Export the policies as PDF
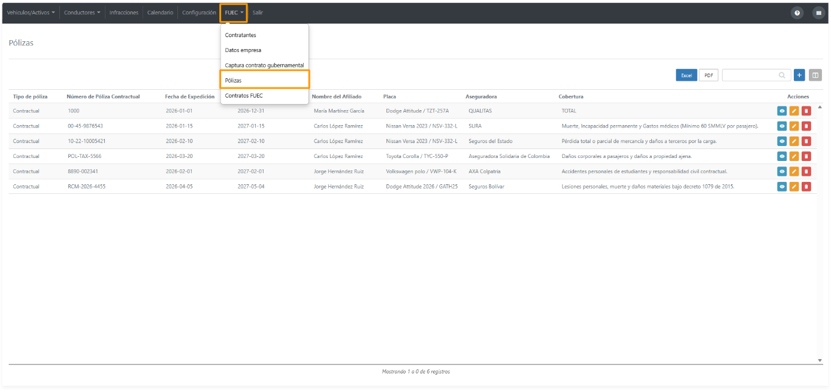 [x=709, y=75]
